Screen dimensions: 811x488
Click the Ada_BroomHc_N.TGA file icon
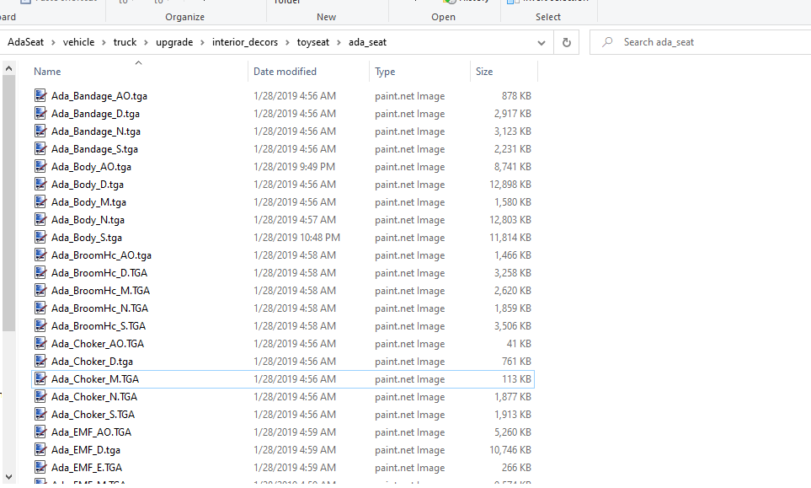(40, 308)
